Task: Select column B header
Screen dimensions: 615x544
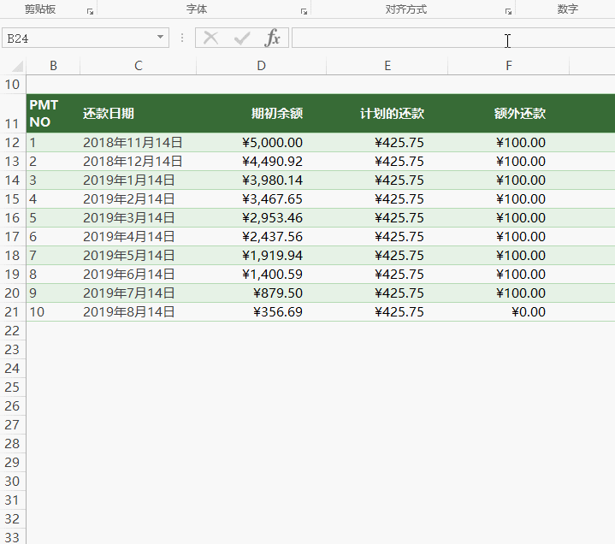Action: pyautogui.click(x=53, y=66)
